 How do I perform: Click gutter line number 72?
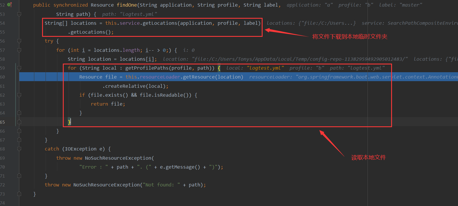click(x=3, y=185)
